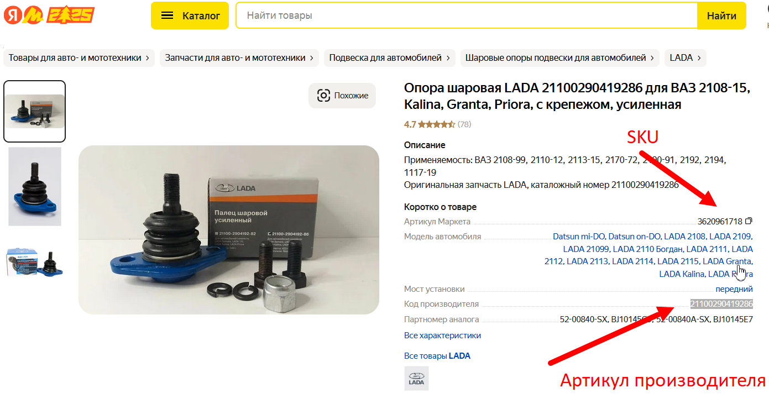The height and width of the screenshot is (409, 769).
Task: Click the Найти search button
Action: pos(721,15)
